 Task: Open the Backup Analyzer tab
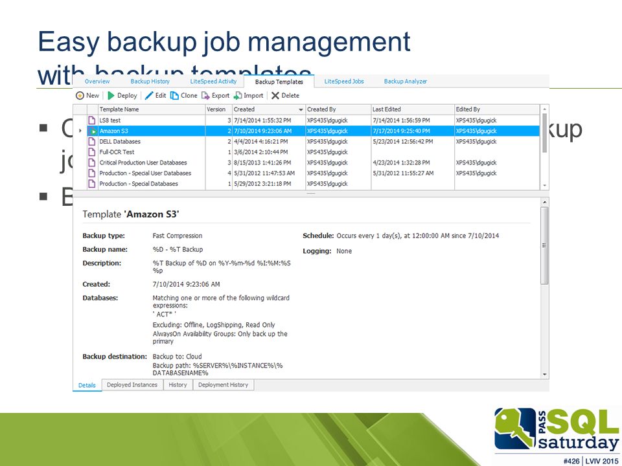[406, 82]
